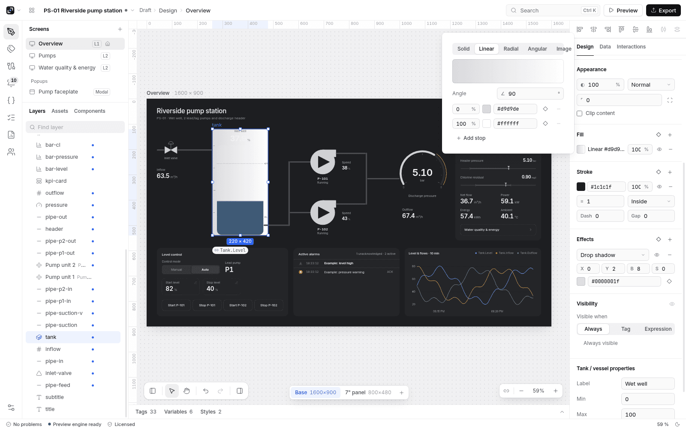Toggle Drop shadow visibility eye icon
Screen dimensions: 686x429
pos(656,255)
